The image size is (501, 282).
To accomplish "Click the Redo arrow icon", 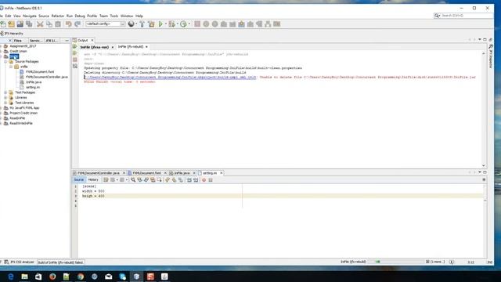I will tap(77, 24).
